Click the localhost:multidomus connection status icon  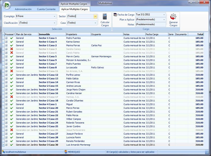coord(4,152)
